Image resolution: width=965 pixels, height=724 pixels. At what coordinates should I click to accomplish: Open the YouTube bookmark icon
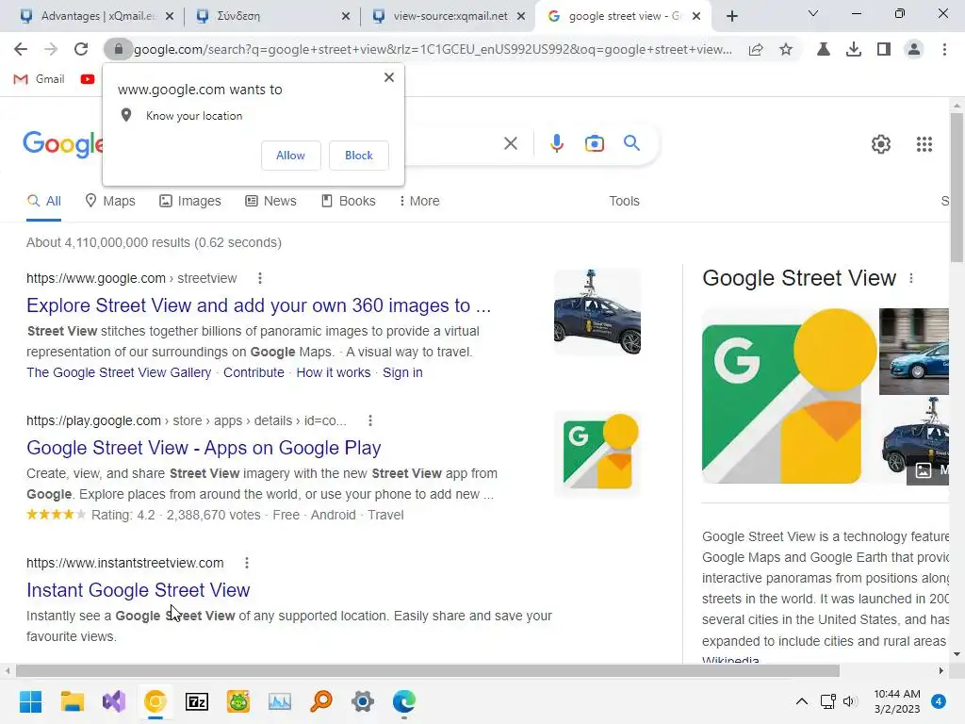tap(88, 79)
